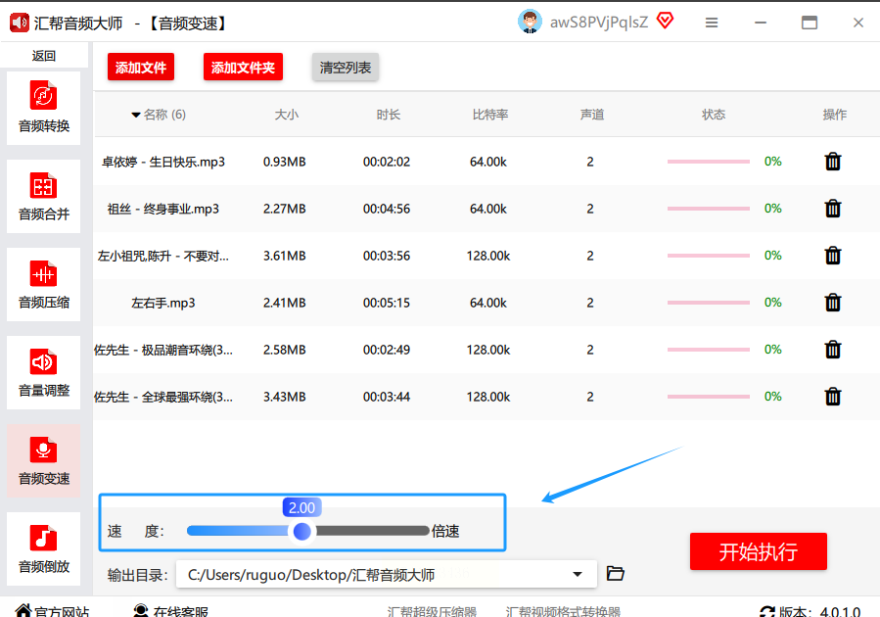Start processing with the 开始执行 button
The height and width of the screenshot is (617, 880).
(x=758, y=551)
